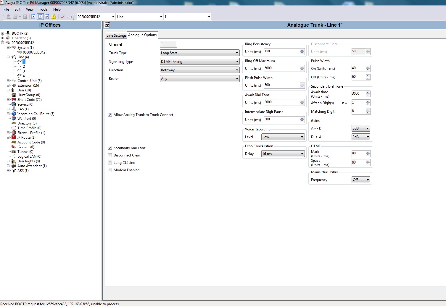Click the User tree icon
The width and height of the screenshot is (446, 307).
13,90
